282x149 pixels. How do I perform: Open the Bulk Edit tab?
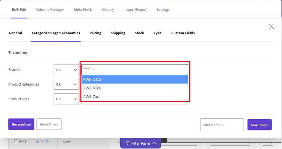pyautogui.click(x=19, y=9)
